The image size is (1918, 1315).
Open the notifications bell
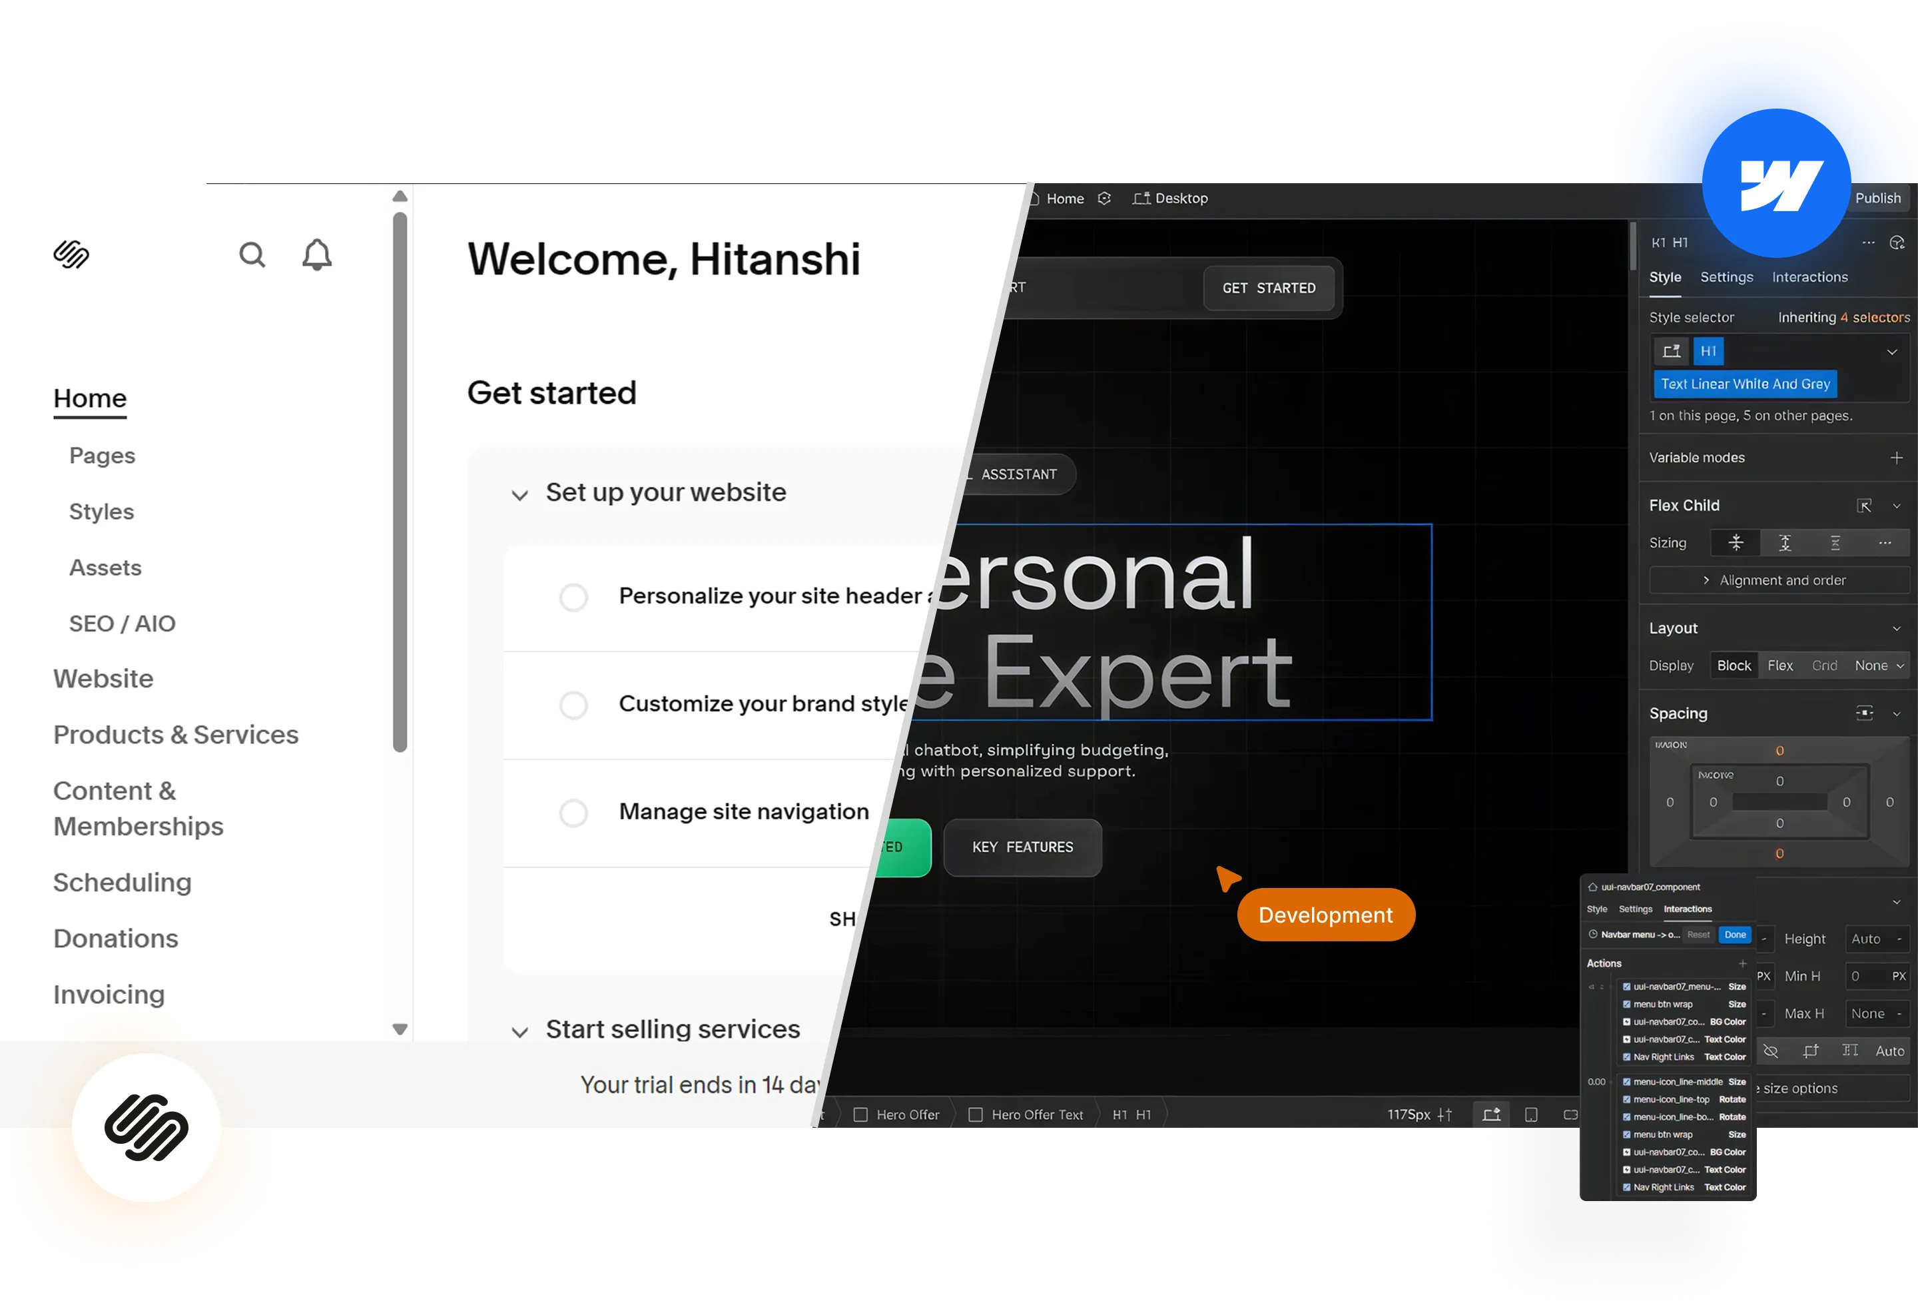coord(317,254)
